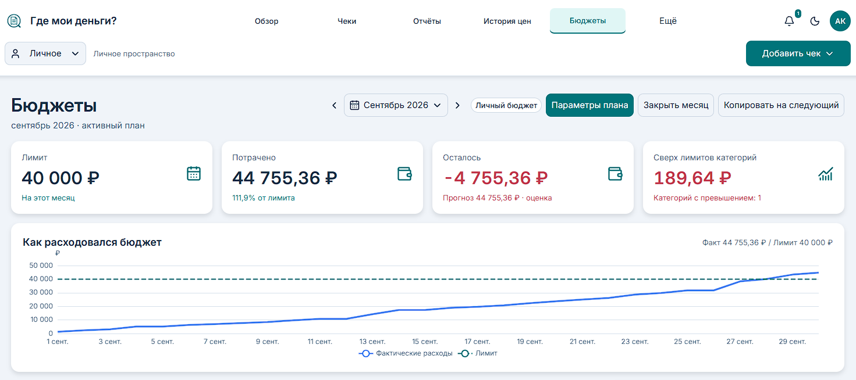Click the 27 сент. axis label
This screenshot has width=856, height=380.
click(x=740, y=342)
